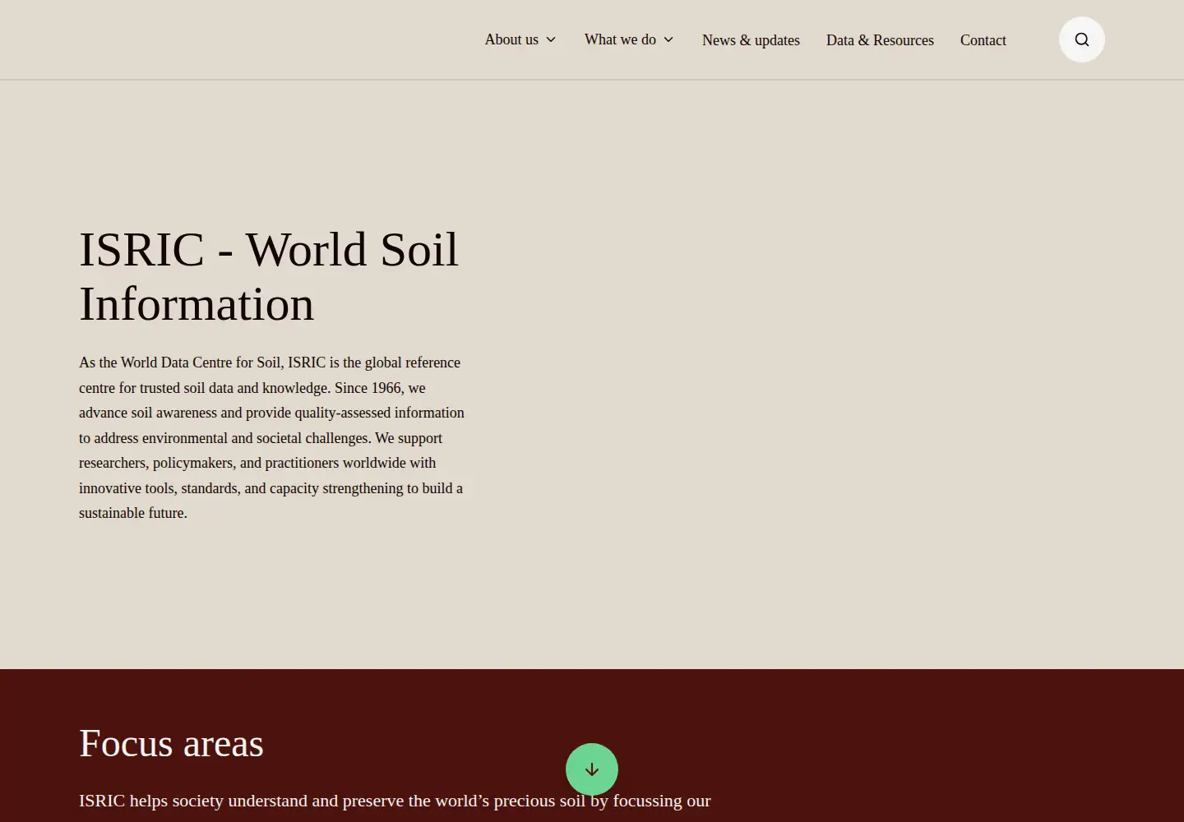Click the green scroll-down arrow button
Image resolution: width=1184 pixels, height=822 pixels.
pyautogui.click(x=592, y=769)
